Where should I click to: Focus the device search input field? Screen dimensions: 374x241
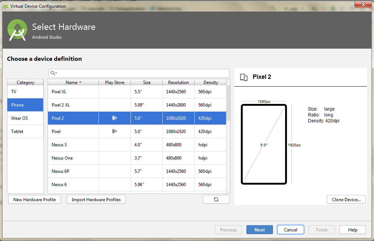[139, 73]
